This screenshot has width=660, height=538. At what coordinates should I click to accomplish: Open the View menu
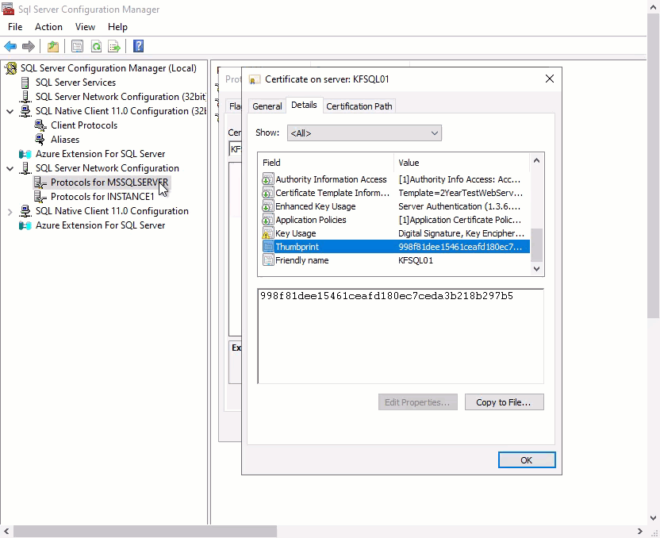(85, 27)
